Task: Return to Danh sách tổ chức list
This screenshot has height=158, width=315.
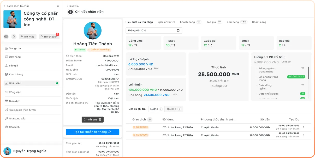Action: [x=16, y=6]
